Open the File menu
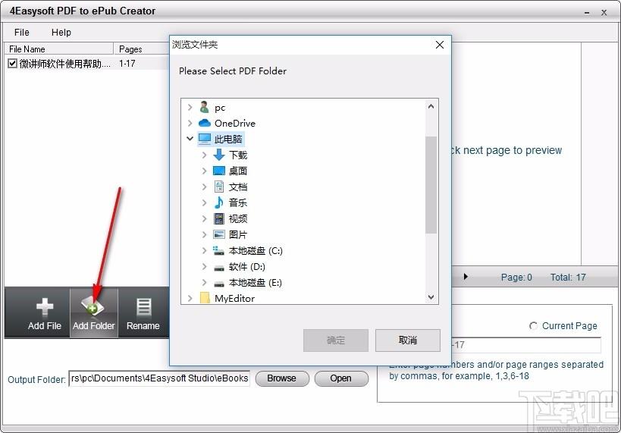Image resolution: width=621 pixels, height=433 pixels. (22, 33)
